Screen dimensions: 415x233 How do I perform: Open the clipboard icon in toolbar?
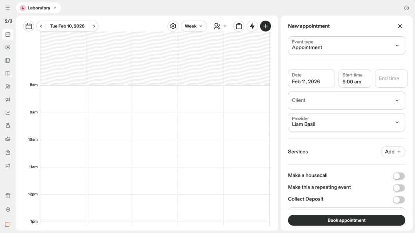coord(239,26)
